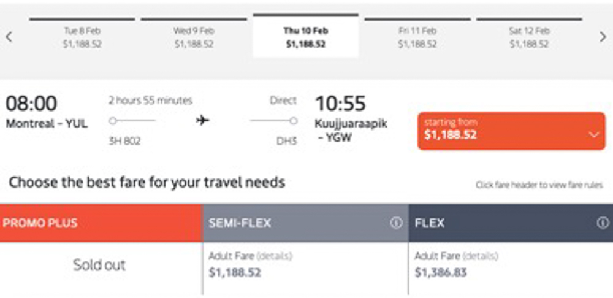Open Flex fare info icon
Image resolution: width=613 pixels, height=298 pixels.
[603, 223]
